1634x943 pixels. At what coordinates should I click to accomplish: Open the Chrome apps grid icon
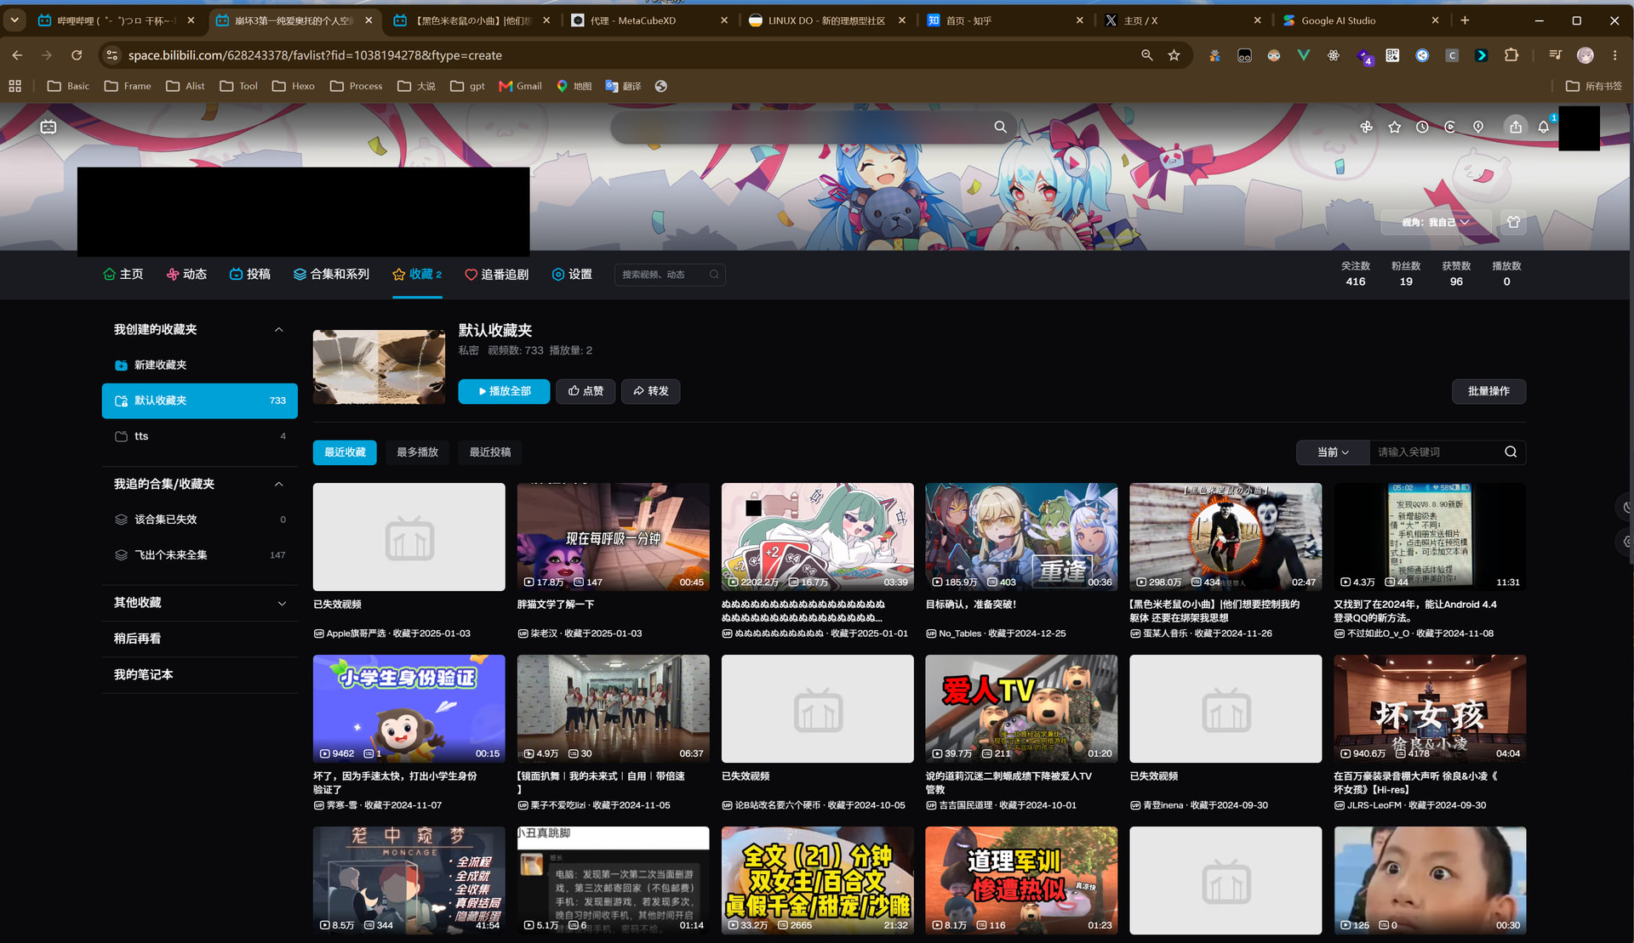point(14,86)
